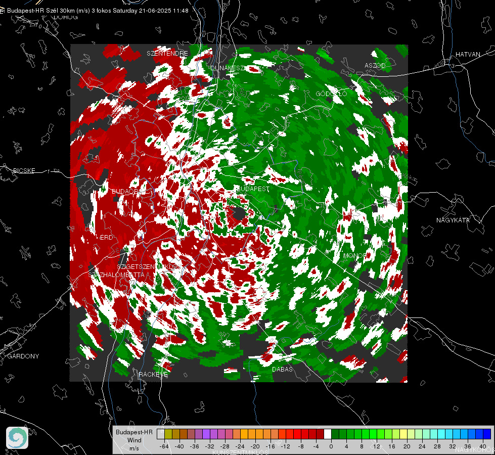495x455 pixels.
Task: Click the small icon before the title text
Action: pos(3,11)
